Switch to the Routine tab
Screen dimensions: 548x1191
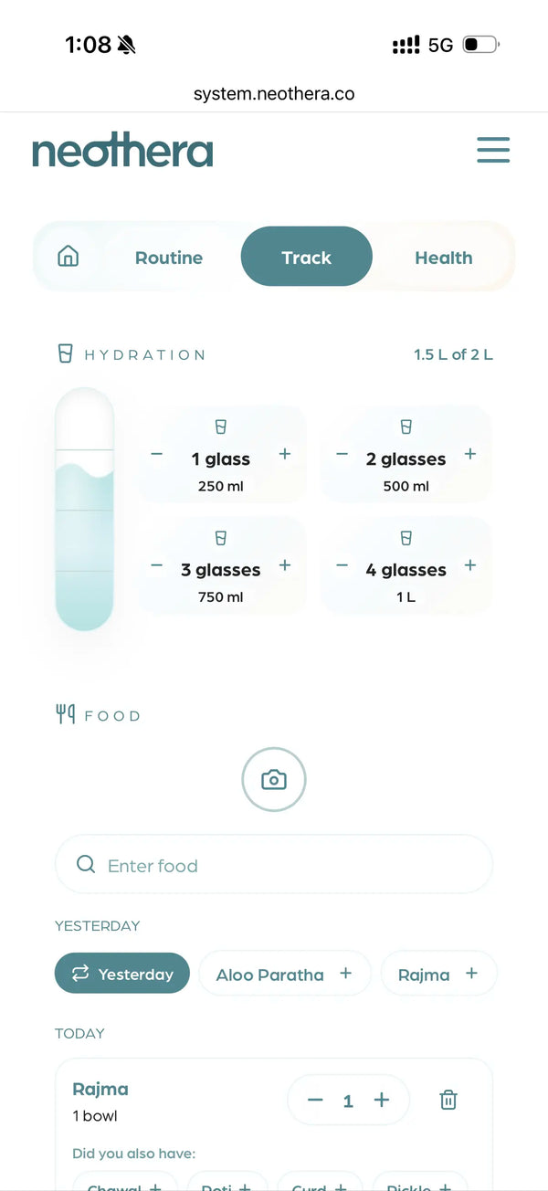tap(169, 258)
